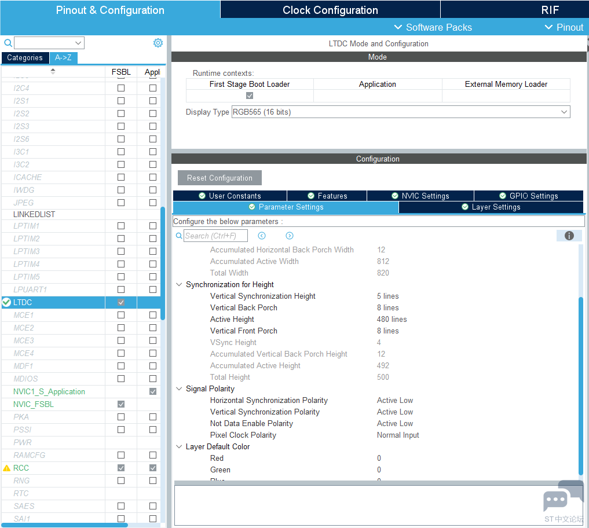589x528 pixels.
Task: Click the Green default color value
Action: (x=379, y=470)
